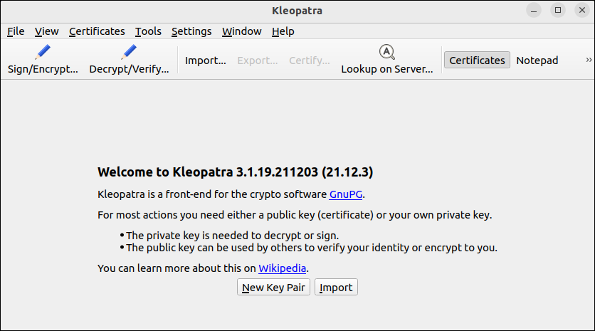
Task: Follow the Wikipedia link
Action: (282, 268)
